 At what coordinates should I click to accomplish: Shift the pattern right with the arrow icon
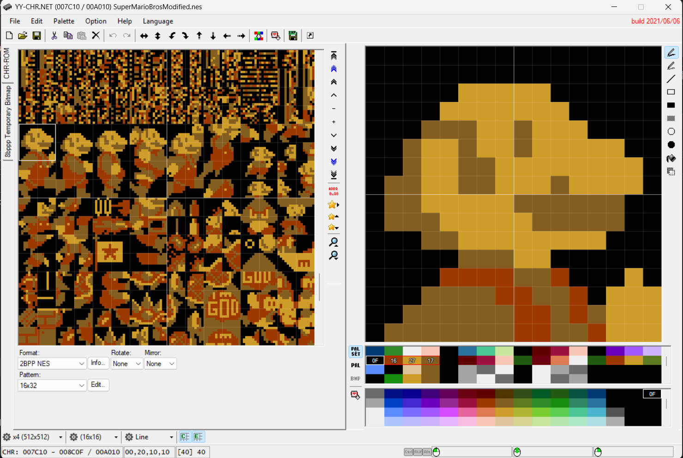click(x=241, y=36)
